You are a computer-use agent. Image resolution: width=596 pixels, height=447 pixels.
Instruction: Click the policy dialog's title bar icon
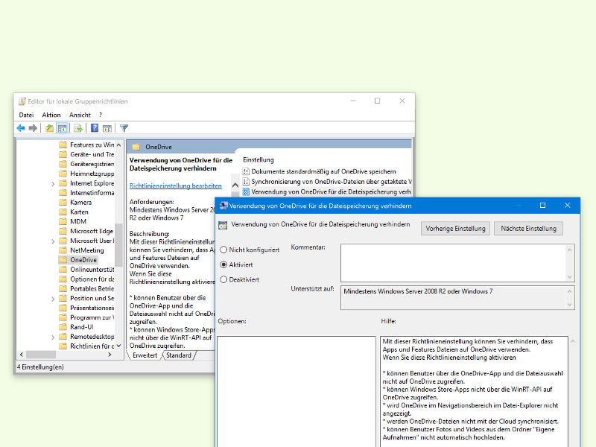pyautogui.click(x=223, y=206)
